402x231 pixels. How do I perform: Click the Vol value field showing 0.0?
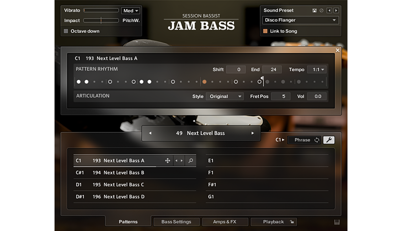(317, 96)
